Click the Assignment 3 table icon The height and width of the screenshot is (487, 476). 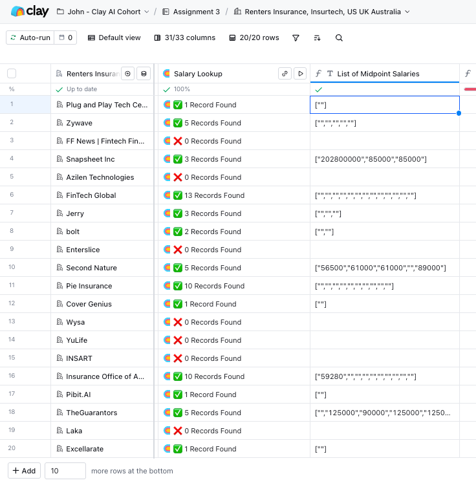[x=166, y=12]
